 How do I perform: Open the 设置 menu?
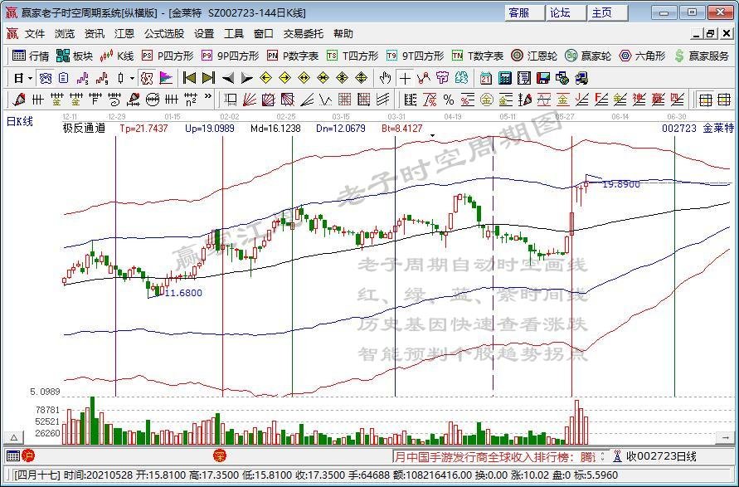(204, 34)
